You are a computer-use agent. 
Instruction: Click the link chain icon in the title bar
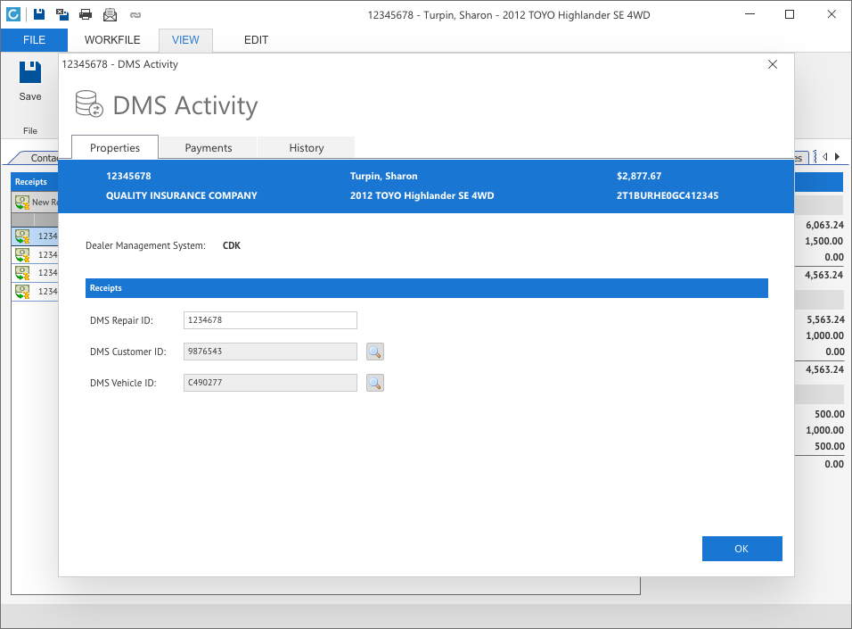tap(135, 15)
